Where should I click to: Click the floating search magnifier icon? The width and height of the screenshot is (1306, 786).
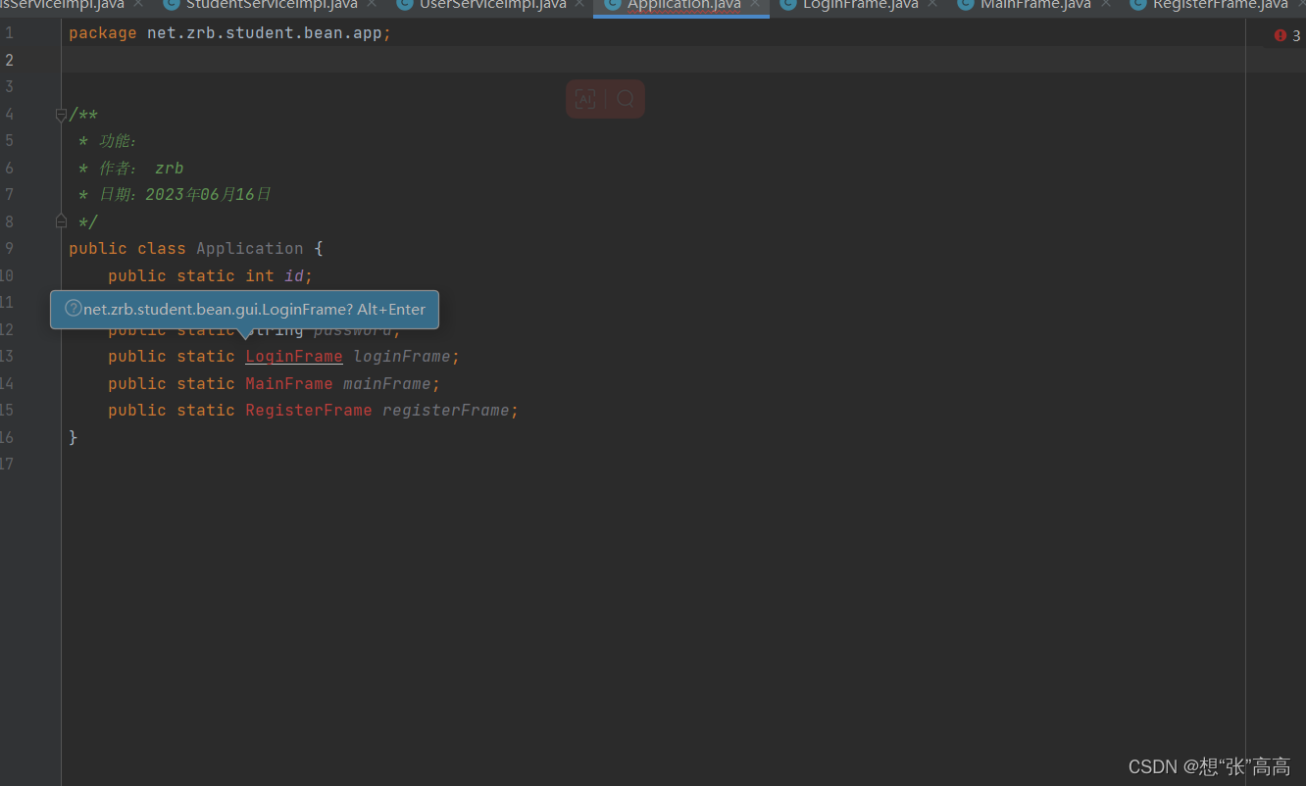pyautogui.click(x=626, y=99)
